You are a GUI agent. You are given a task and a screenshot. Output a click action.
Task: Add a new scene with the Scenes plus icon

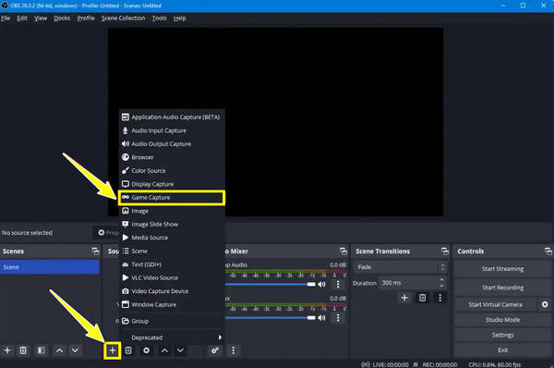pyautogui.click(x=7, y=350)
